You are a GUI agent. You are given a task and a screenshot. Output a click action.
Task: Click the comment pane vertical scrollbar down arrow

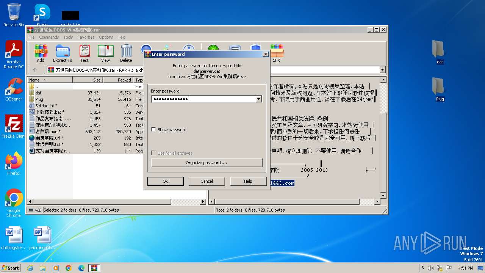[x=383, y=196]
